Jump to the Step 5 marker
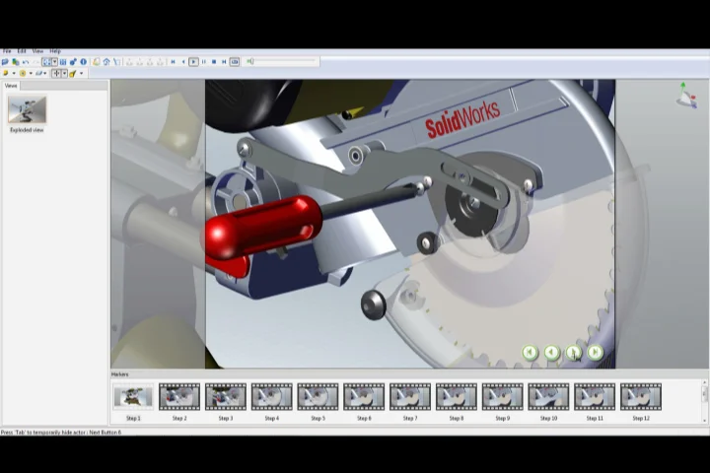Image resolution: width=710 pixels, height=473 pixels. click(x=318, y=397)
